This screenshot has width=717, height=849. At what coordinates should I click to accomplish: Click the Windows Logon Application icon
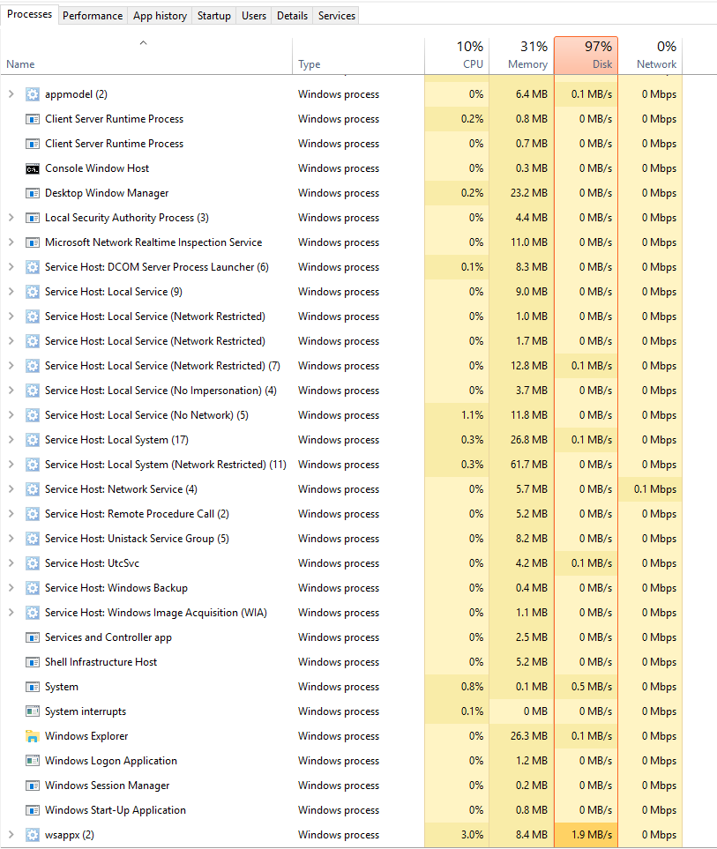click(33, 761)
